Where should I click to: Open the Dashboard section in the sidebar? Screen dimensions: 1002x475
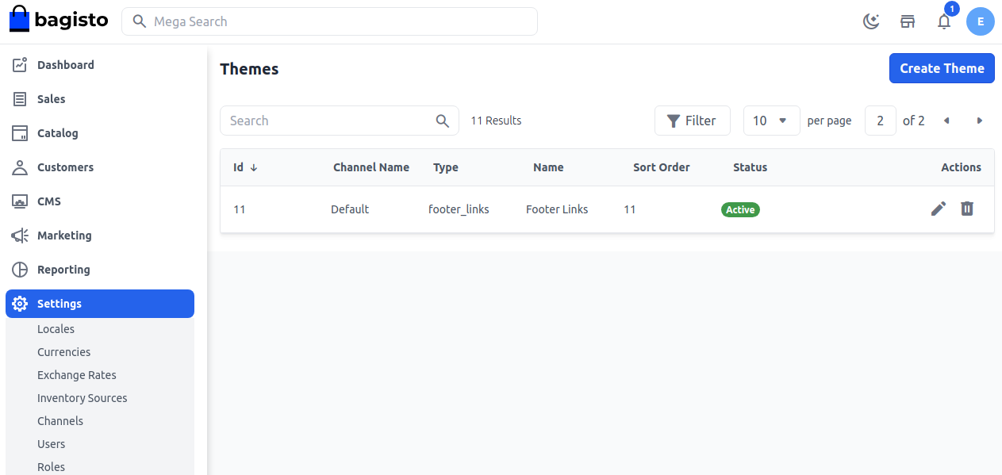tap(21, 64)
